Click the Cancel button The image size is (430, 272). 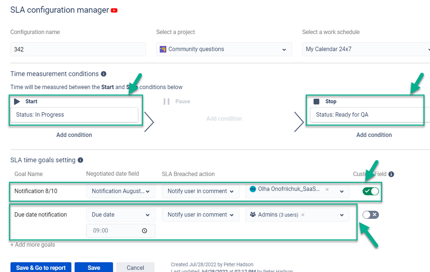click(x=136, y=267)
